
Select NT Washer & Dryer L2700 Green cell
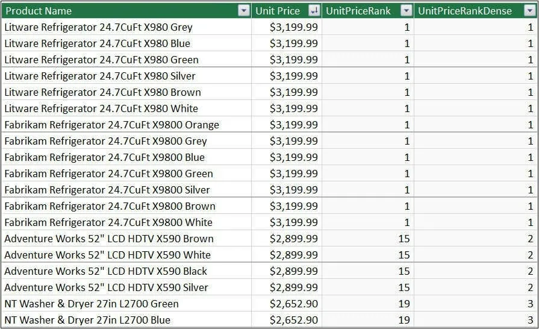[x=126, y=304]
